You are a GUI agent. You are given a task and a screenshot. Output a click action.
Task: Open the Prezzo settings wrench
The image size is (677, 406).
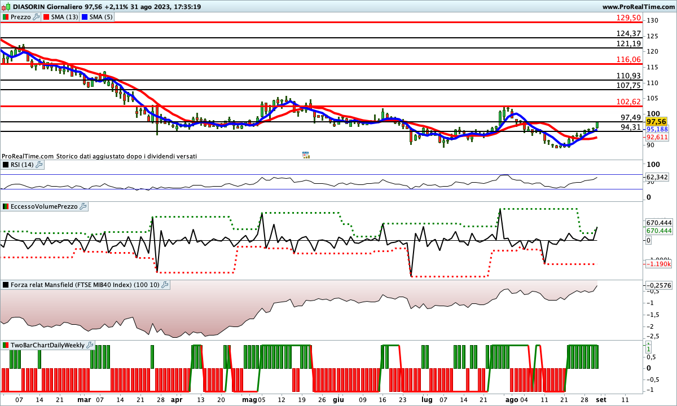click(x=37, y=17)
